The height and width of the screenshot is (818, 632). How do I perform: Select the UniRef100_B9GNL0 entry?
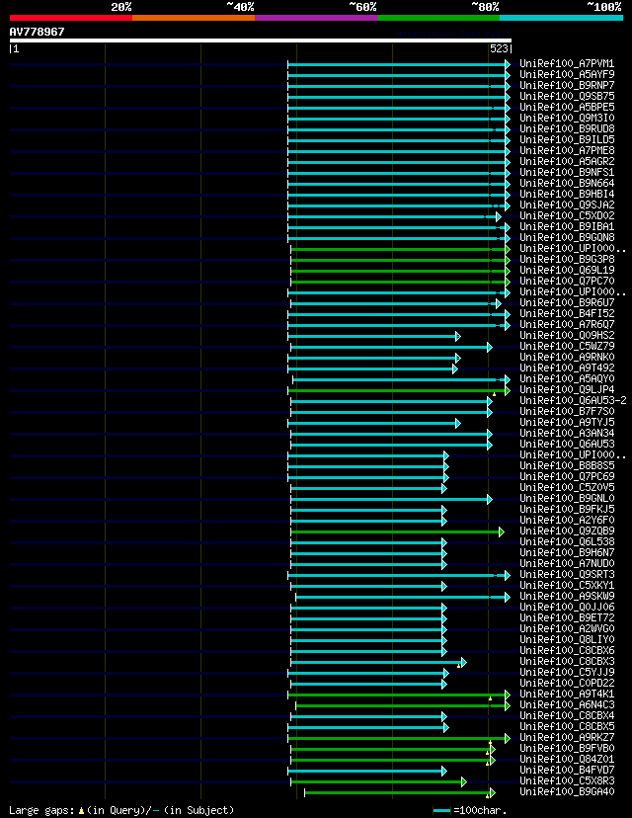pos(567,498)
